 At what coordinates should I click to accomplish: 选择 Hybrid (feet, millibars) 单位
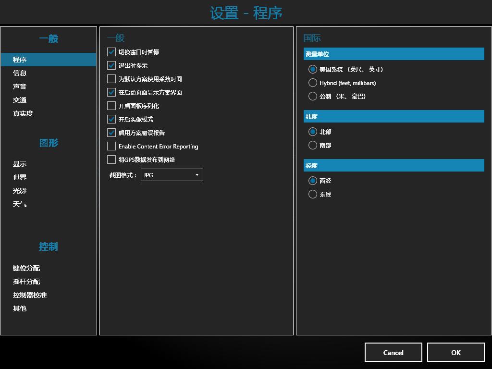pyautogui.click(x=313, y=83)
